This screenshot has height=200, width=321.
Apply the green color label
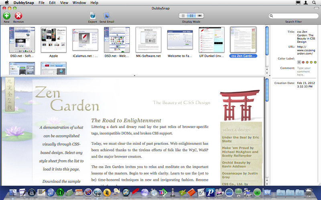(315, 62)
